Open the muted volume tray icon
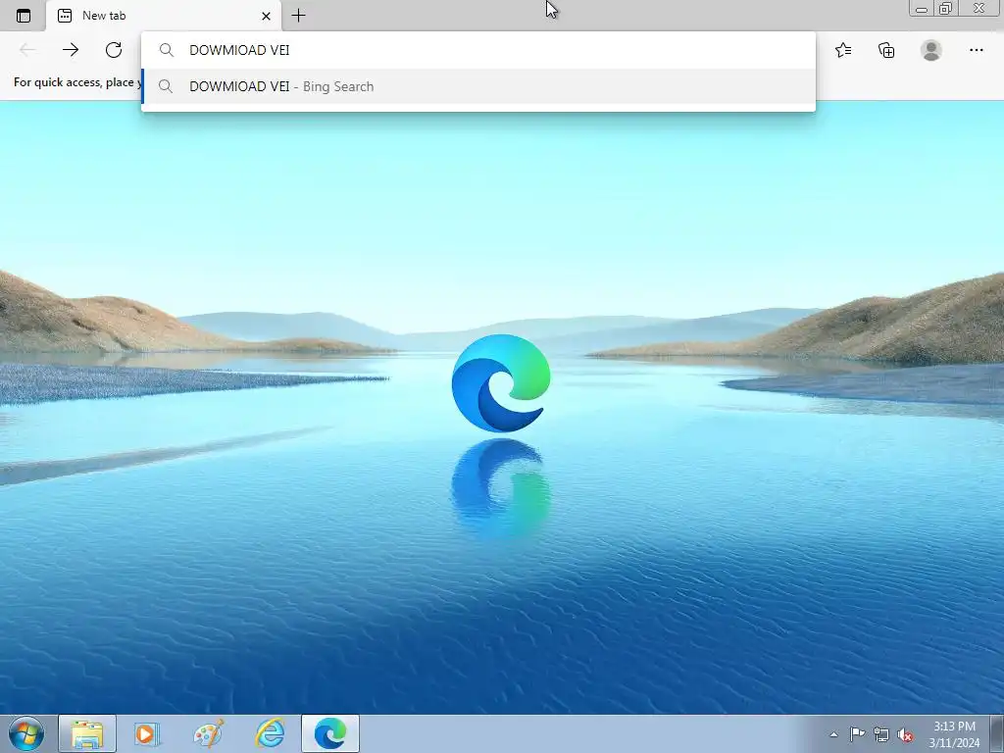Image resolution: width=1004 pixels, height=753 pixels. click(905, 735)
